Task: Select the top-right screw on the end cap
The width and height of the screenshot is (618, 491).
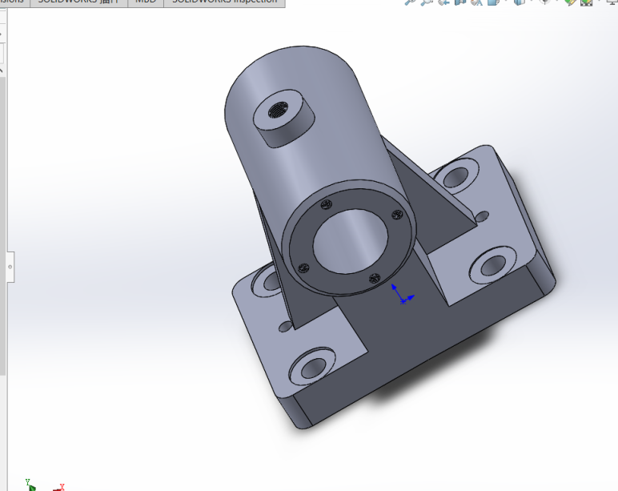Action: pyautogui.click(x=397, y=215)
